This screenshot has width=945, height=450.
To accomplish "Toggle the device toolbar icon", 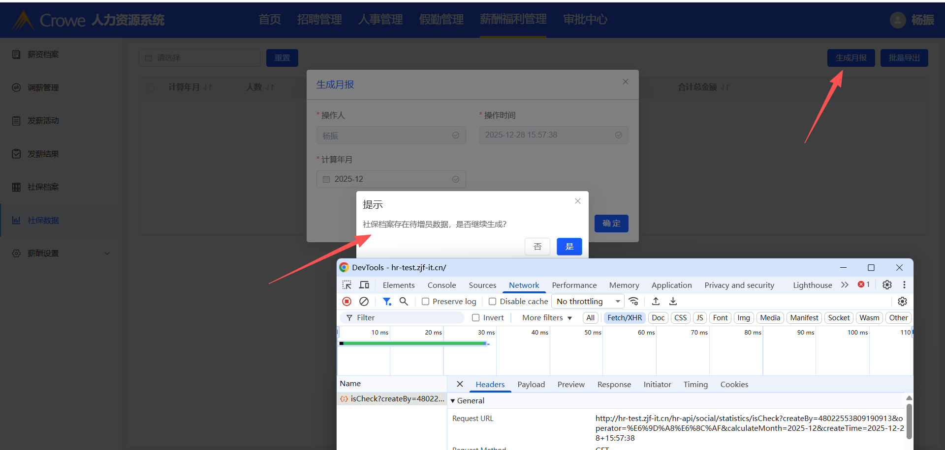I will pyautogui.click(x=364, y=285).
